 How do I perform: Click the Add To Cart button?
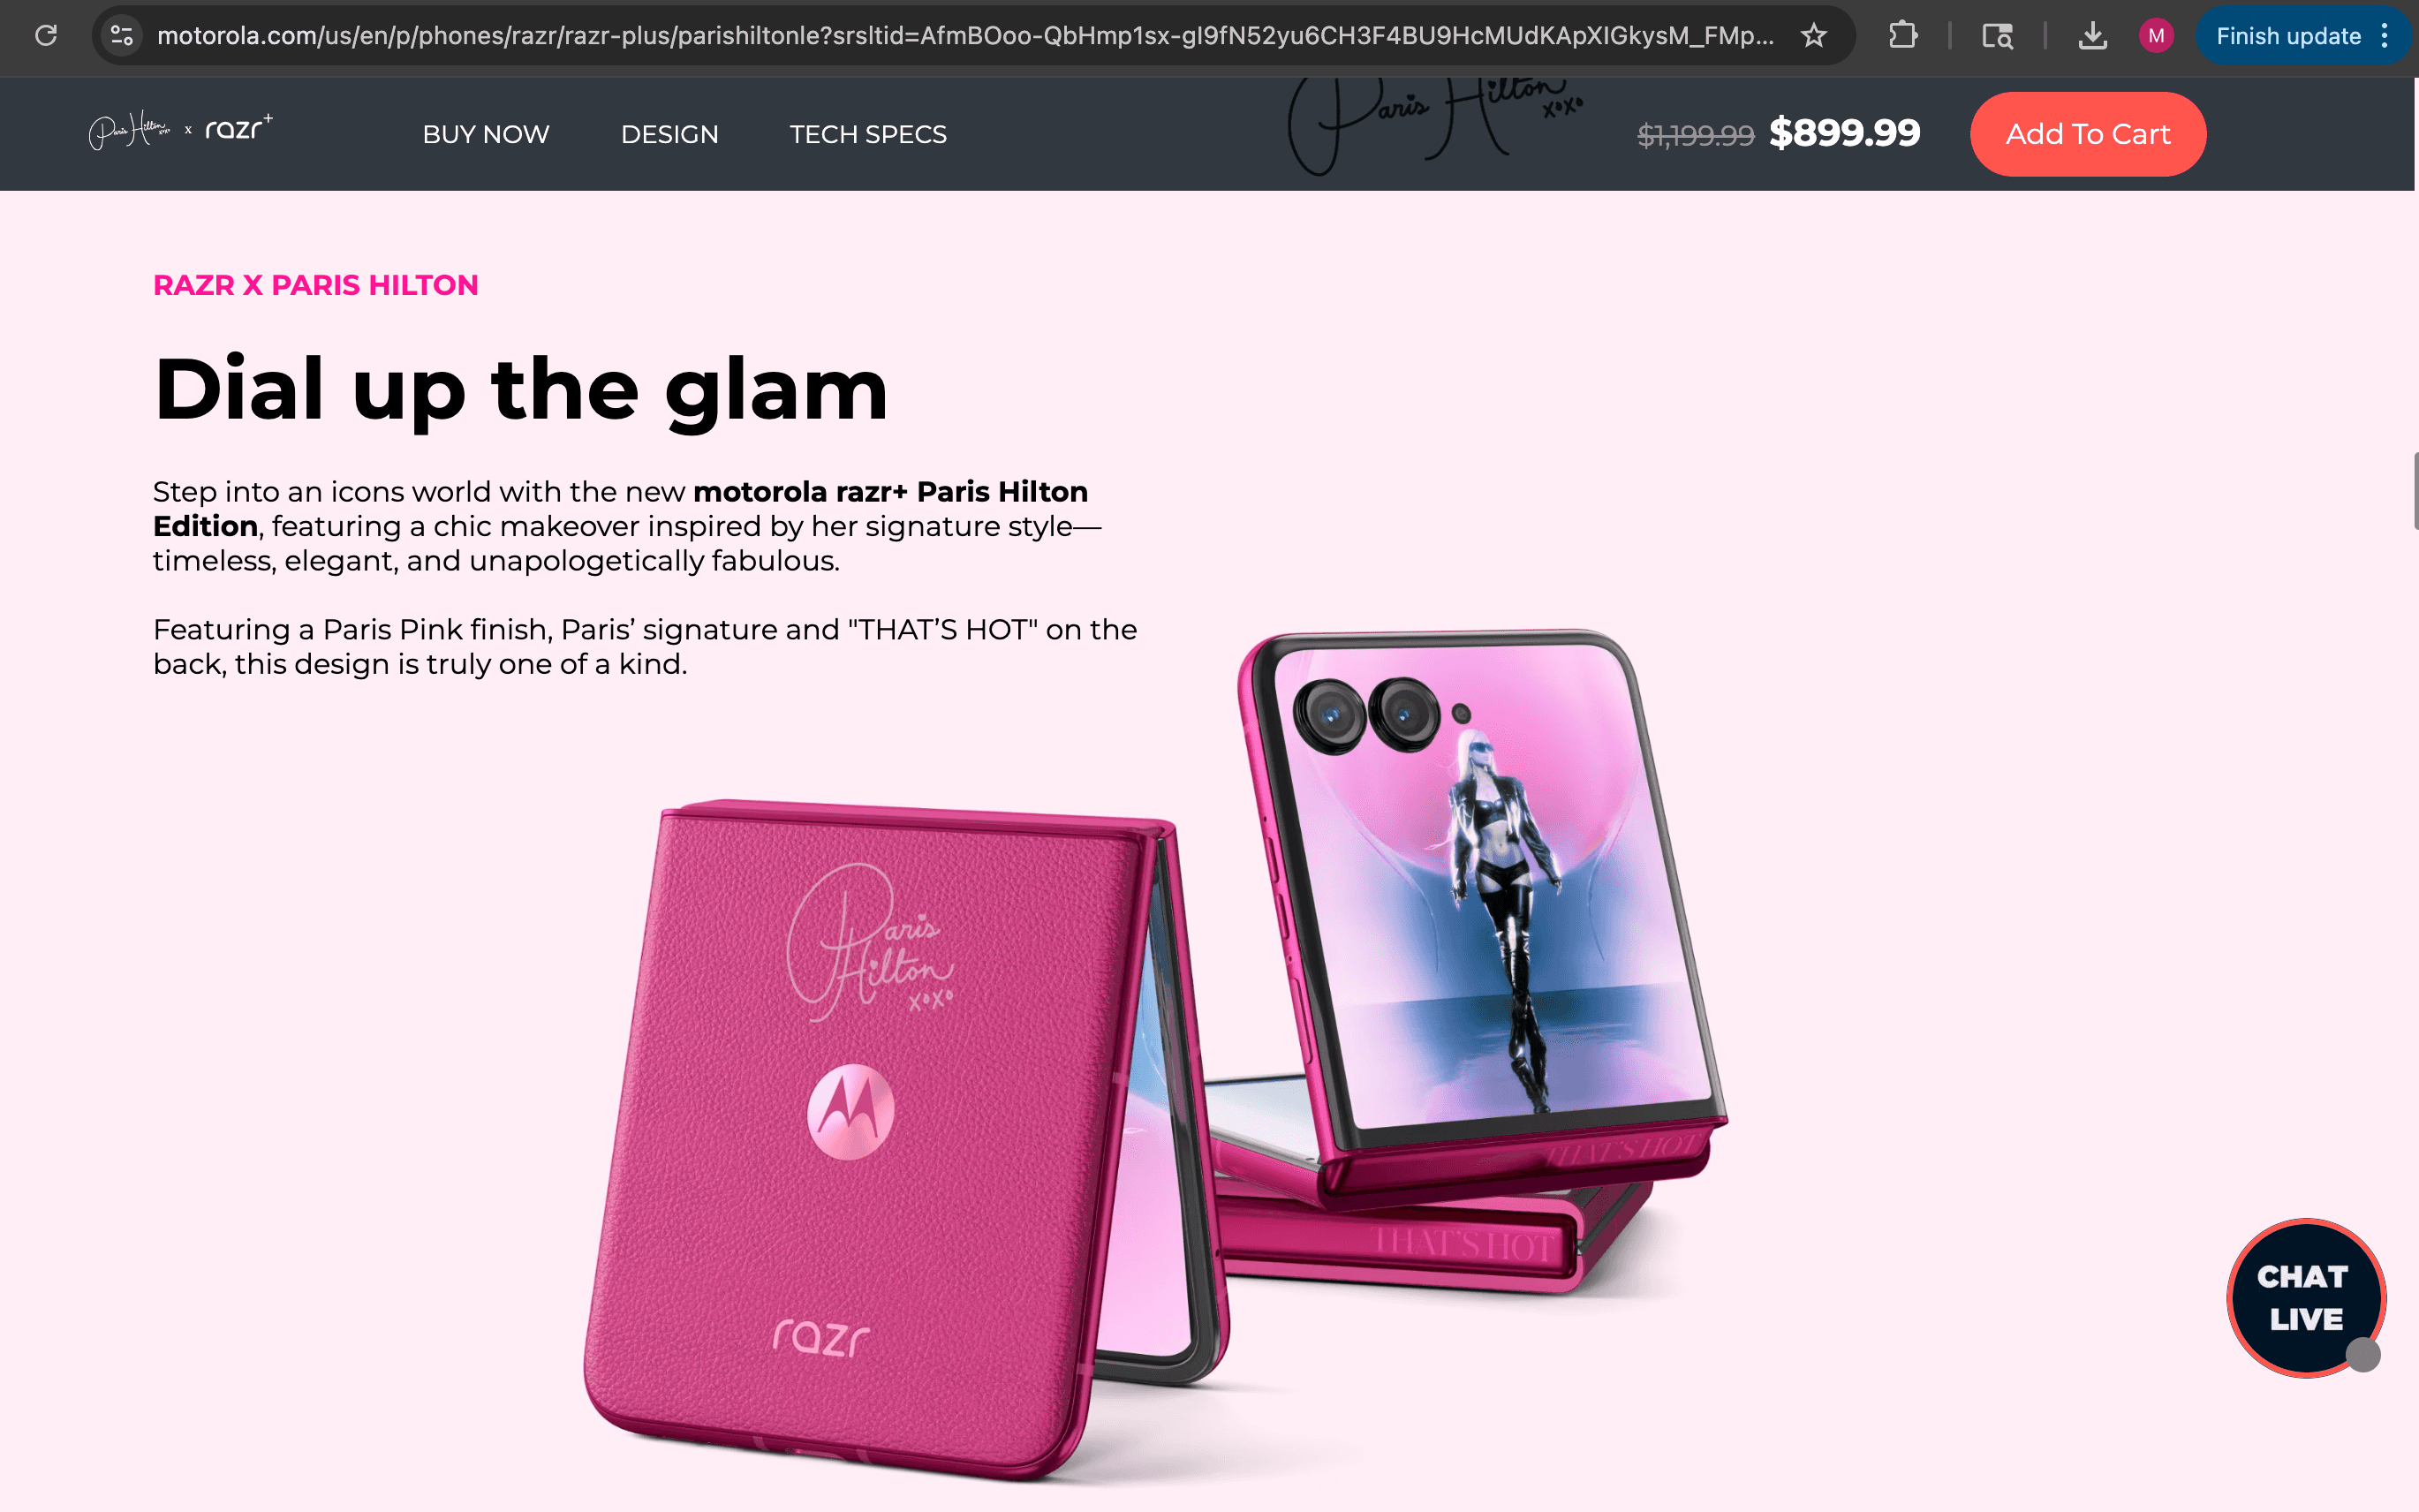tap(2088, 134)
